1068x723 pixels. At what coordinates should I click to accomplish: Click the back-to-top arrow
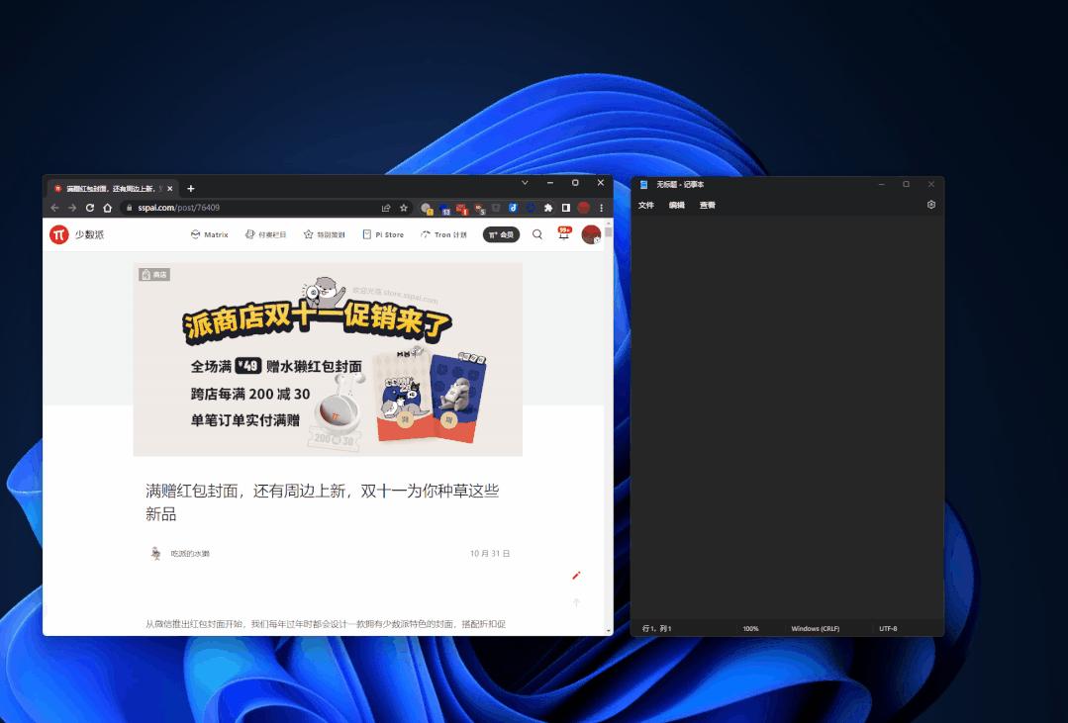(x=576, y=602)
